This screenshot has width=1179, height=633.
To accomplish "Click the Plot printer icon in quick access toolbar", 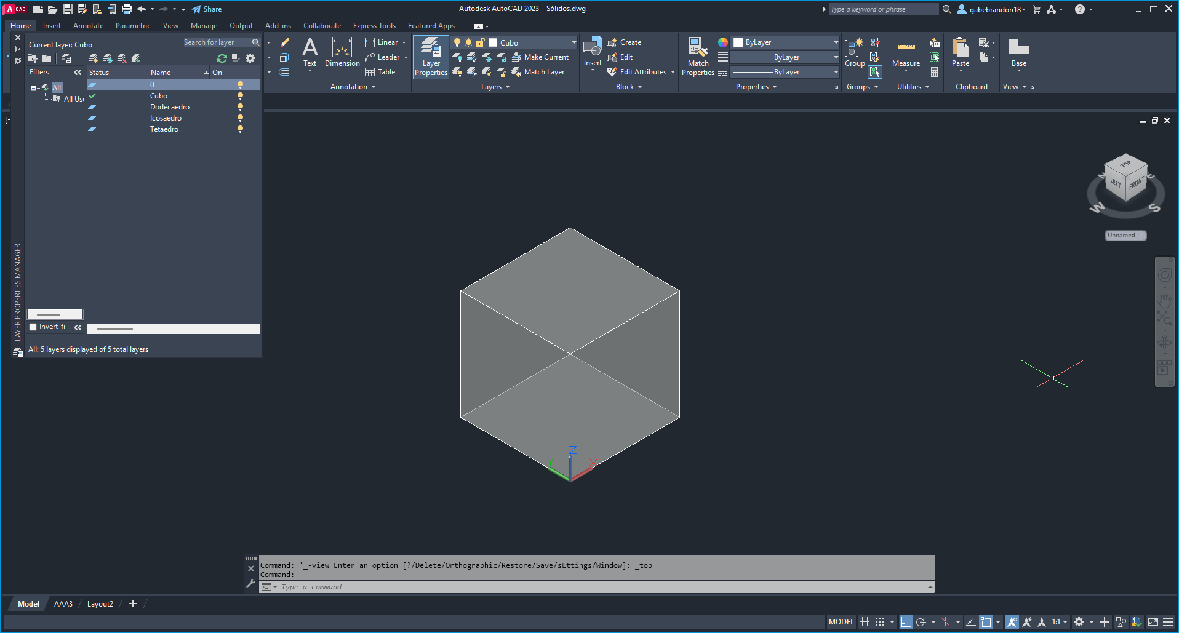I will click(x=127, y=9).
